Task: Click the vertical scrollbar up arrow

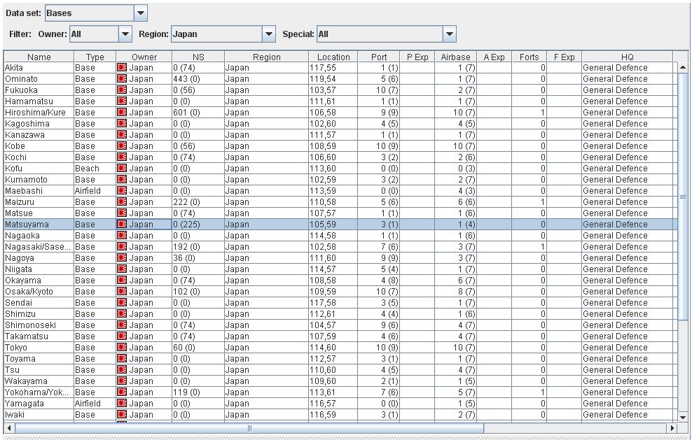Action: coord(683,67)
